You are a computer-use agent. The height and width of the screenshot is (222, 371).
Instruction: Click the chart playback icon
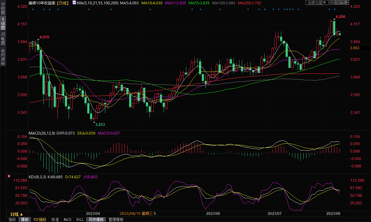click(x=342, y=2)
